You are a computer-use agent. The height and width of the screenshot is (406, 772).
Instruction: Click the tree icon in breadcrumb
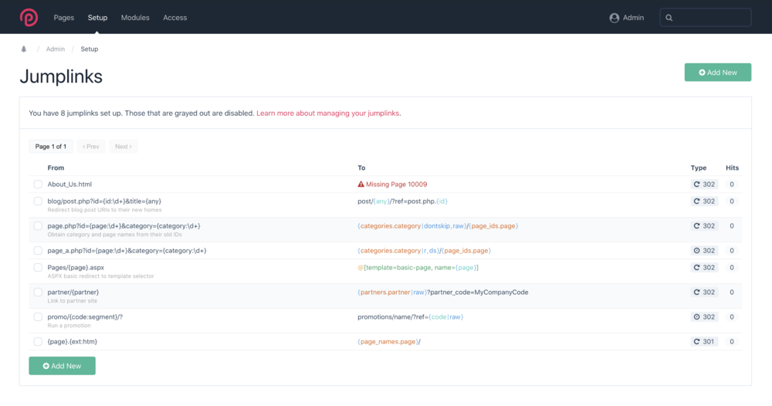click(23, 49)
